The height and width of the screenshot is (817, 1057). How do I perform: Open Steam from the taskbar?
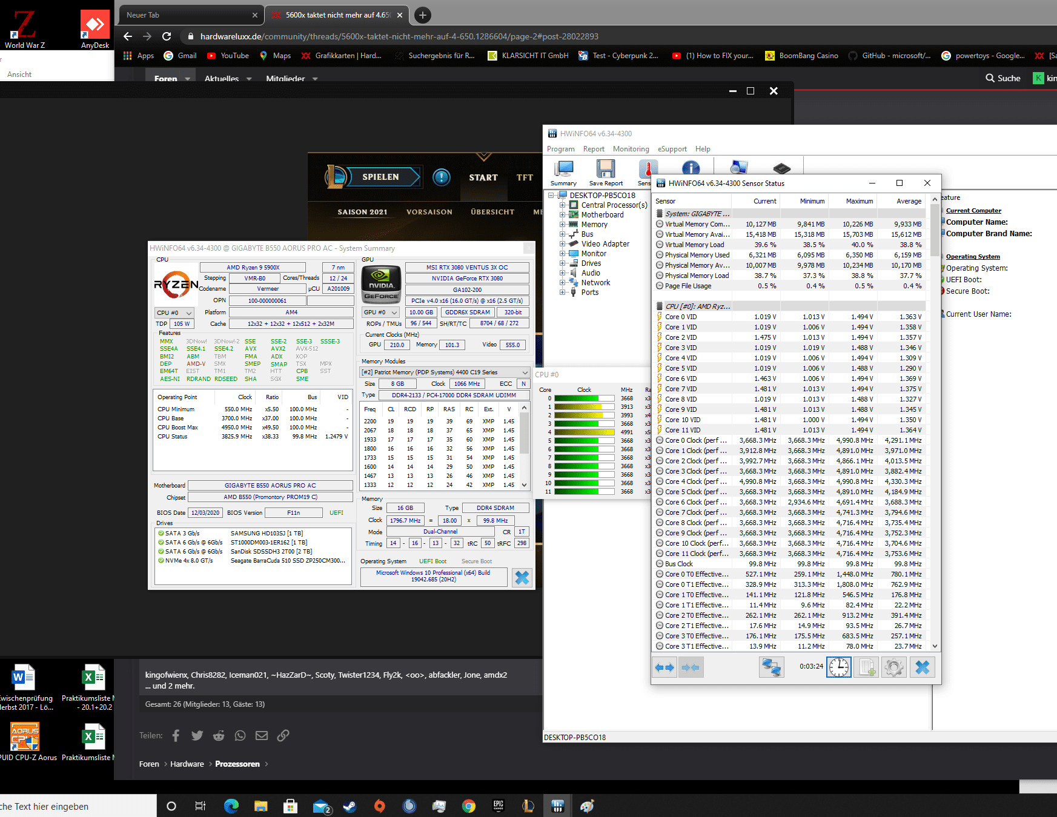[350, 806]
